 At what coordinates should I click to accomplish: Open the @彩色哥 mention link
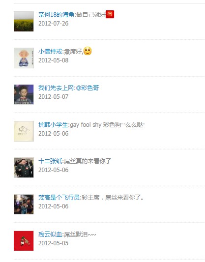88,88
